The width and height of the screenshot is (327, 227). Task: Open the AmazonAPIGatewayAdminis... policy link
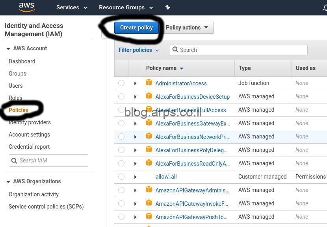coord(192,190)
